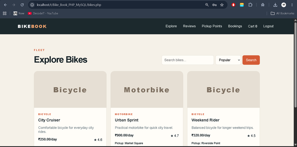Go to the Explore nav link
The image size is (297, 147).
point(171,26)
